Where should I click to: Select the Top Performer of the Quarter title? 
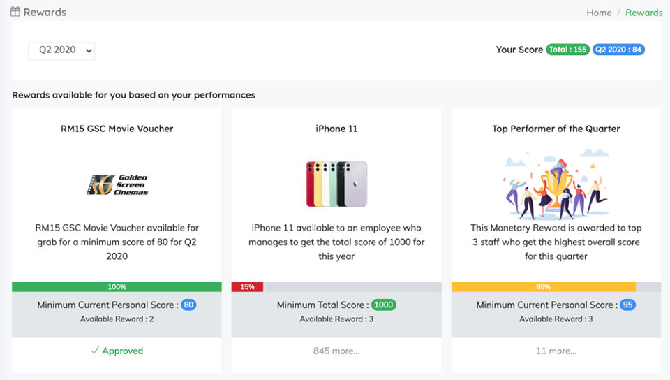click(x=556, y=129)
